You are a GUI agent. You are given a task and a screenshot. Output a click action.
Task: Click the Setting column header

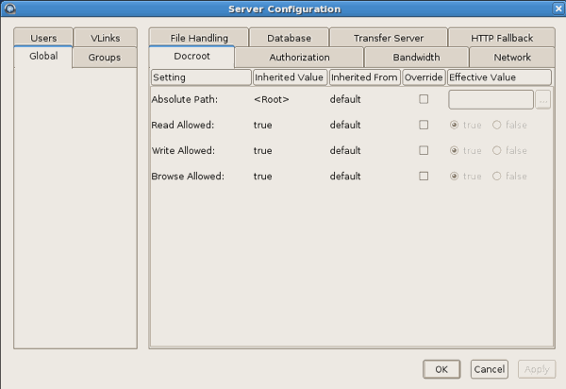(x=201, y=77)
